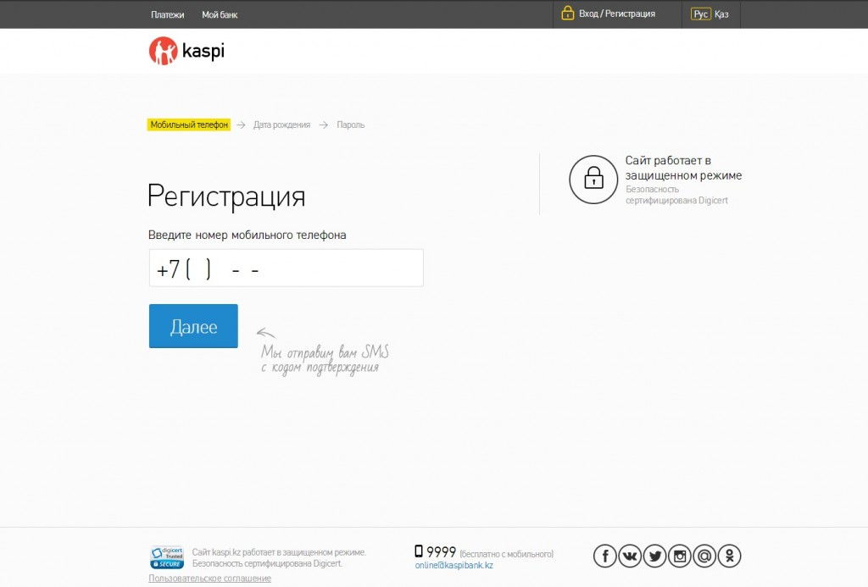Image resolution: width=868 pixels, height=587 pixels.
Task: Open Пользовательское соглашение link
Action: 209,579
